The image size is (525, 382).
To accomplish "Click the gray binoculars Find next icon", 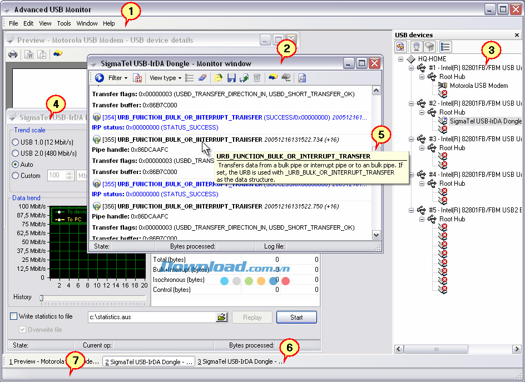I will pos(286,78).
